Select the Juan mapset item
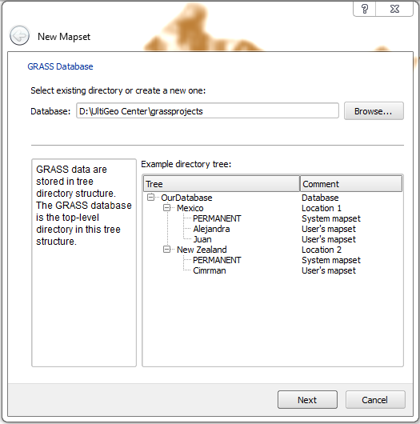The image size is (420, 424). coord(202,239)
